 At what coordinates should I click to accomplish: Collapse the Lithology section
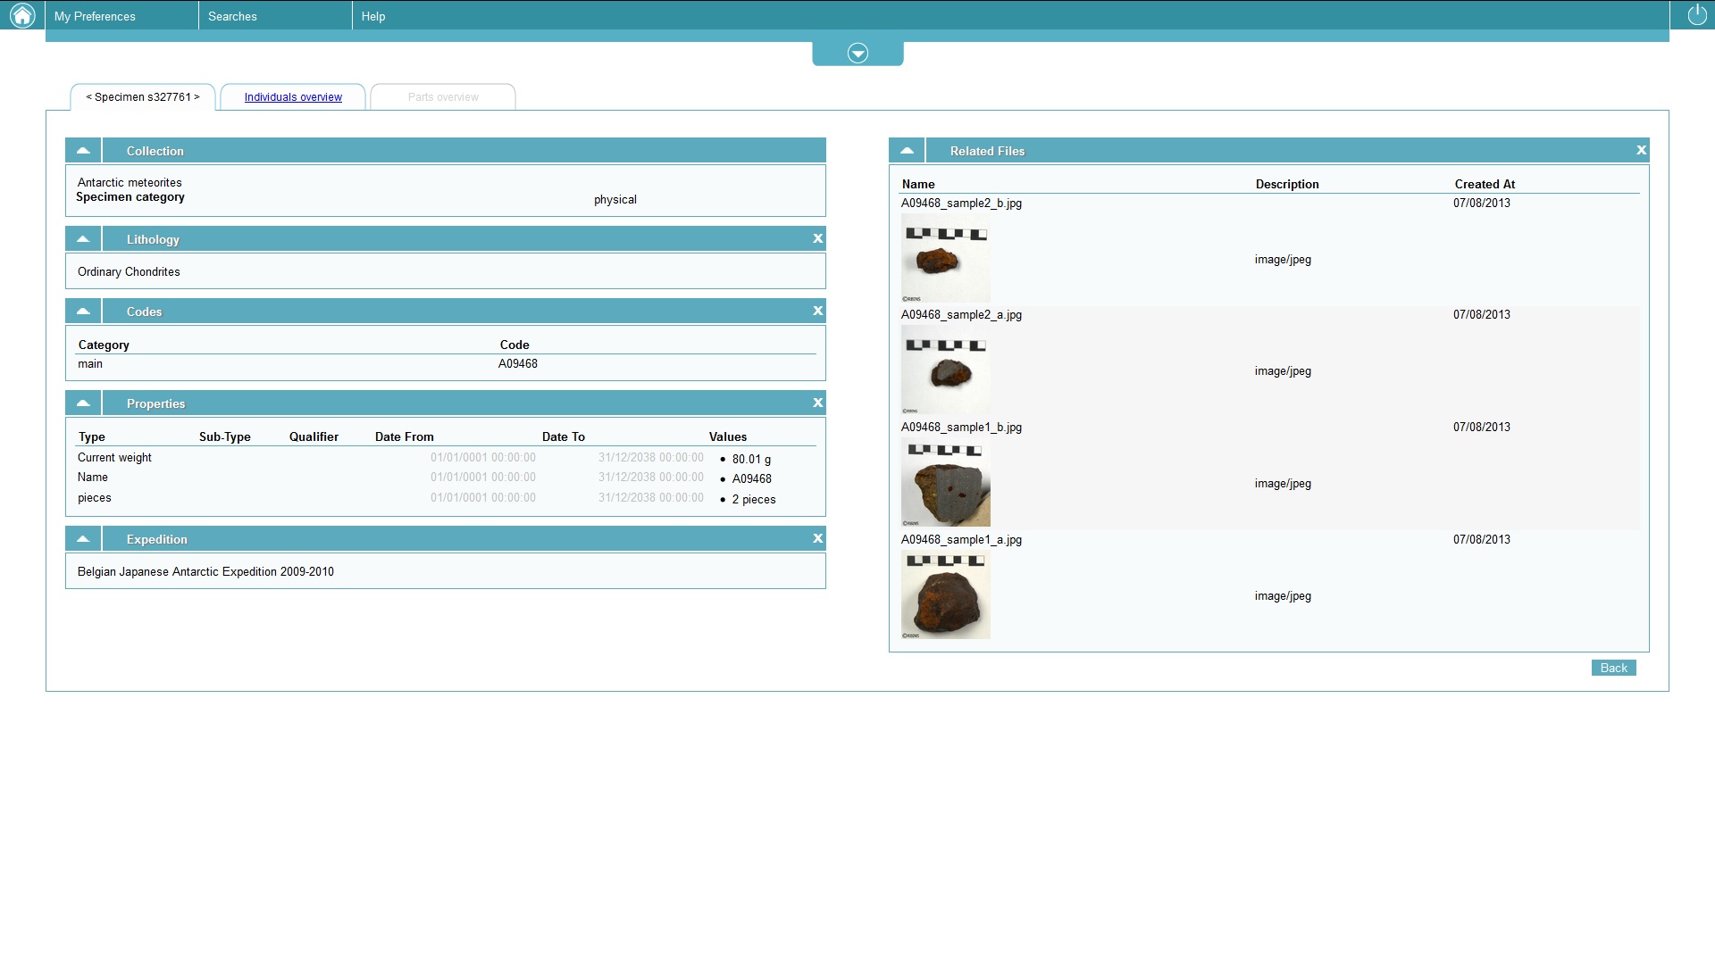[83, 238]
